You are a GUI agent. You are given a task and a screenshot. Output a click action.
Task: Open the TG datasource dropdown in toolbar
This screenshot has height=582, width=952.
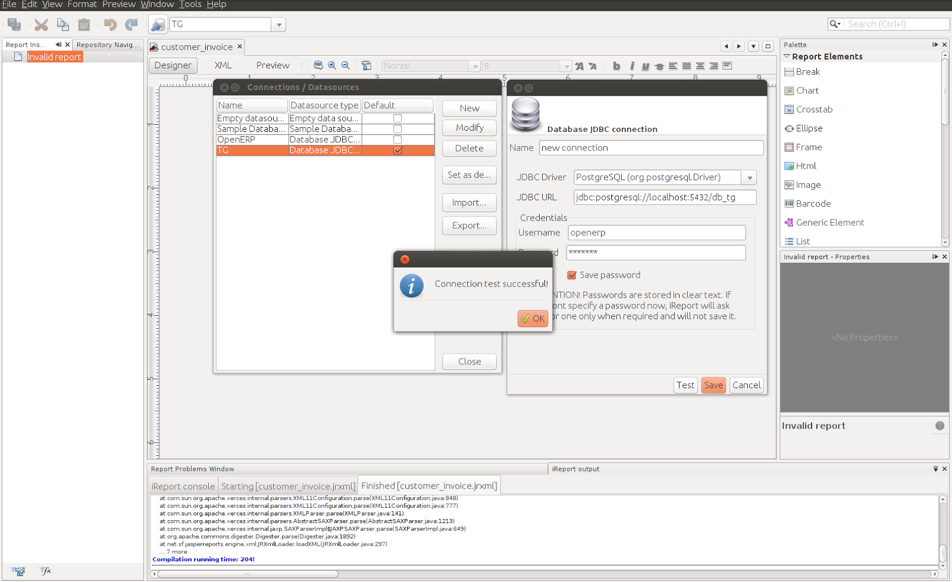(x=278, y=24)
